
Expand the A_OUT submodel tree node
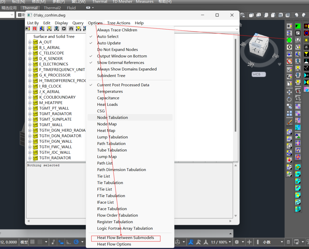click(x=30, y=42)
